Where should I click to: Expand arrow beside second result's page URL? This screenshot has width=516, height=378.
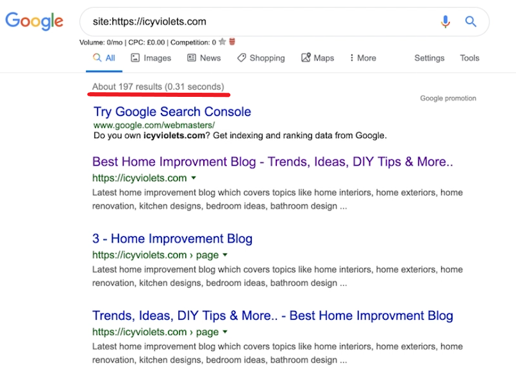225,255
